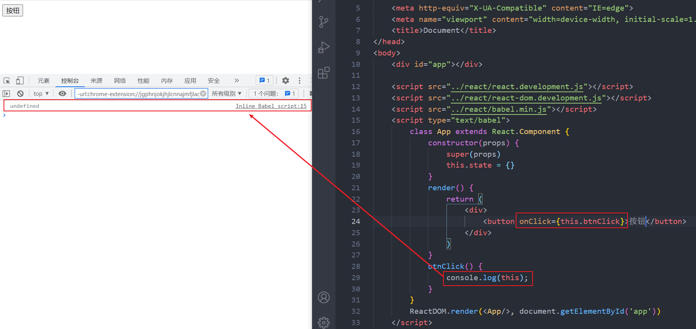The width and height of the screenshot is (696, 329).
Task: Open the 安全 tab
Action: (213, 81)
